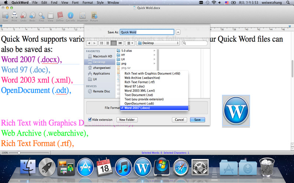Click the Save button in dialog
Viewport: 294px width, 183px height.
[197, 120]
